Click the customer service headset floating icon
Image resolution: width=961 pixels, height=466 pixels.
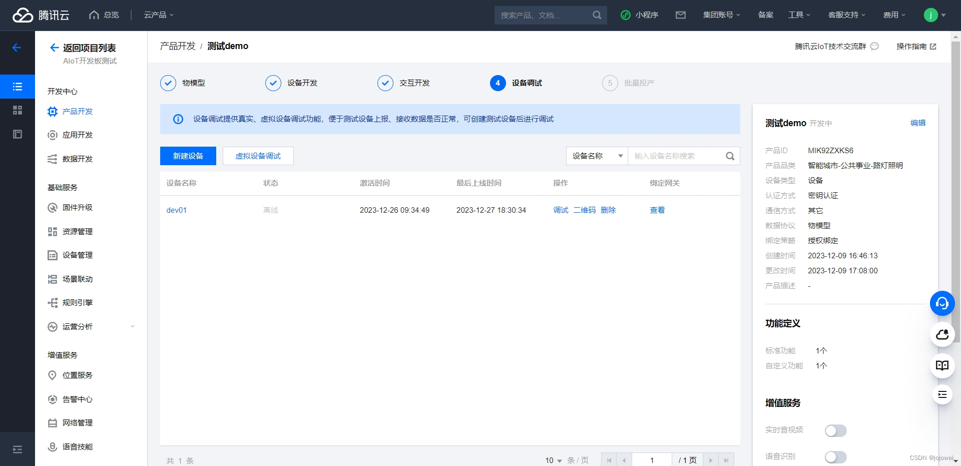[942, 303]
